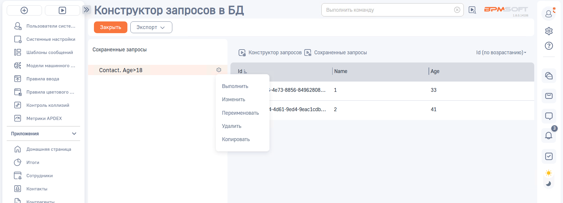The width and height of the screenshot is (563, 203).
Task: Open email envelope icon in right panel
Action: point(549,96)
